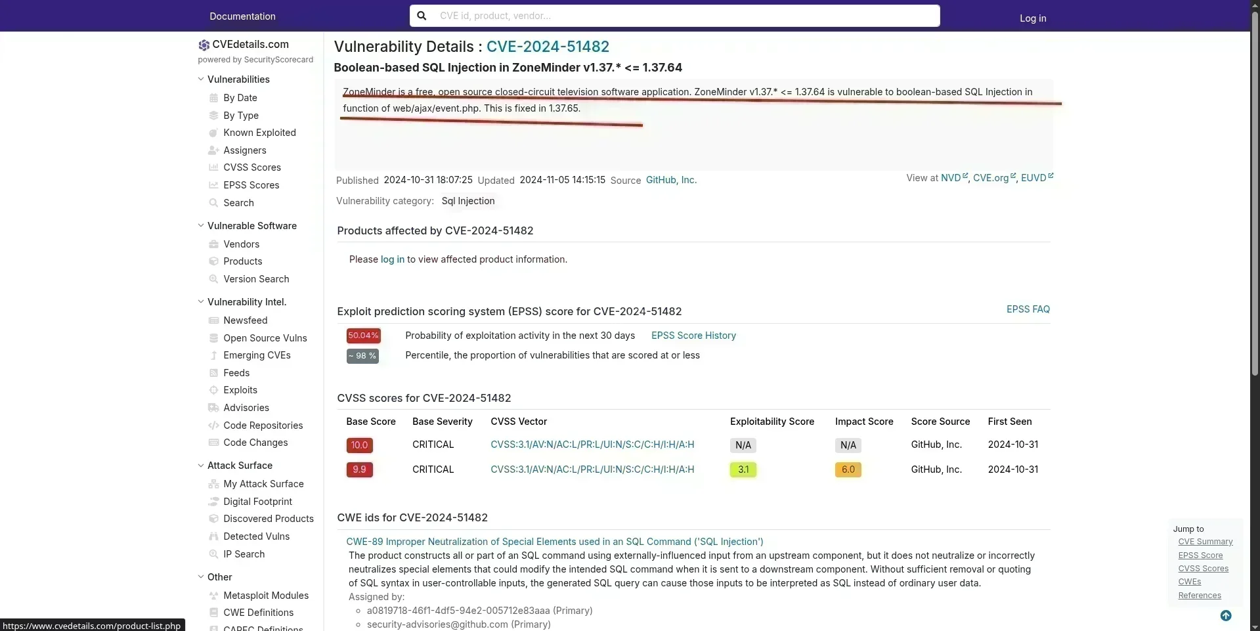Open the EPSS Score History link
The height and width of the screenshot is (631, 1260).
tap(693, 336)
